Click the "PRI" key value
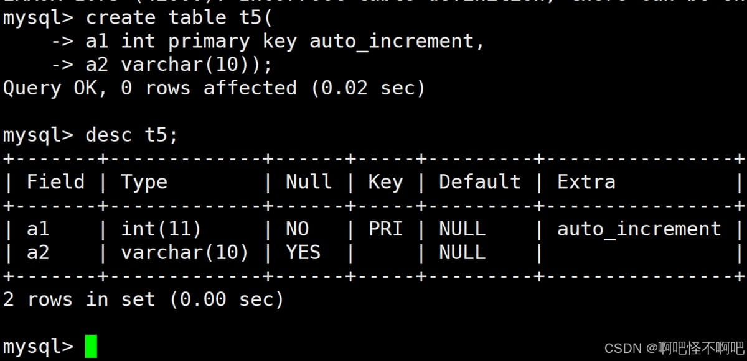The image size is (747, 361). click(385, 229)
